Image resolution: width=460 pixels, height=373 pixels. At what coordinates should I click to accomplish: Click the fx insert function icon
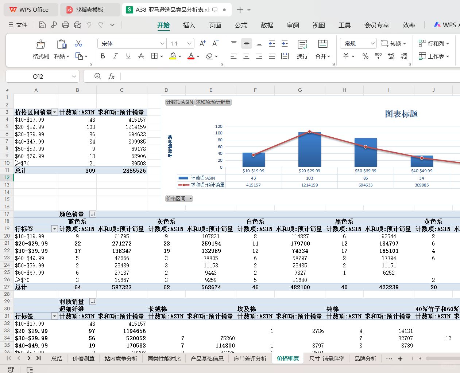(x=111, y=76)
